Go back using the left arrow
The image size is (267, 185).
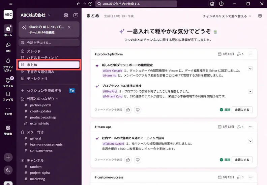pyautogui.click(x=78, y=4)
